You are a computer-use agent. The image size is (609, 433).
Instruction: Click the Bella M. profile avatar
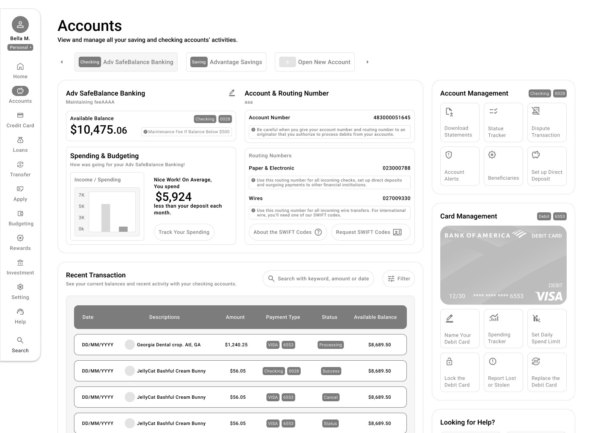pos(20,25)
